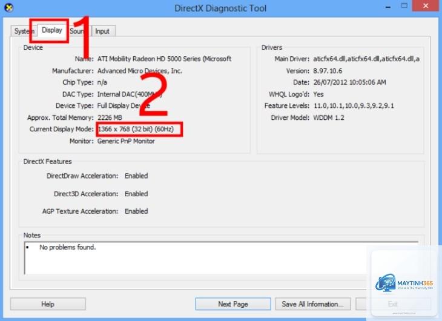The image size is (442, 321).
Task: Click the Driver Model 'WDDM 1.2' value
Action: (x=329, y=117)
